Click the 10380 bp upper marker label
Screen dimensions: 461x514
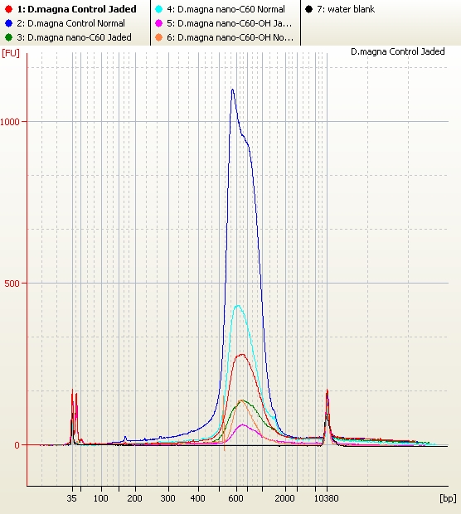point(326,498)
